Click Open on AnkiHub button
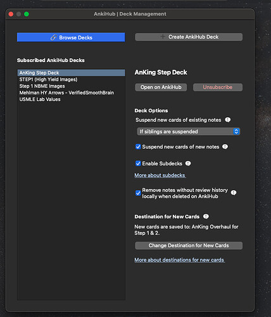Screen dimensions: 271x317 [161, 87]
